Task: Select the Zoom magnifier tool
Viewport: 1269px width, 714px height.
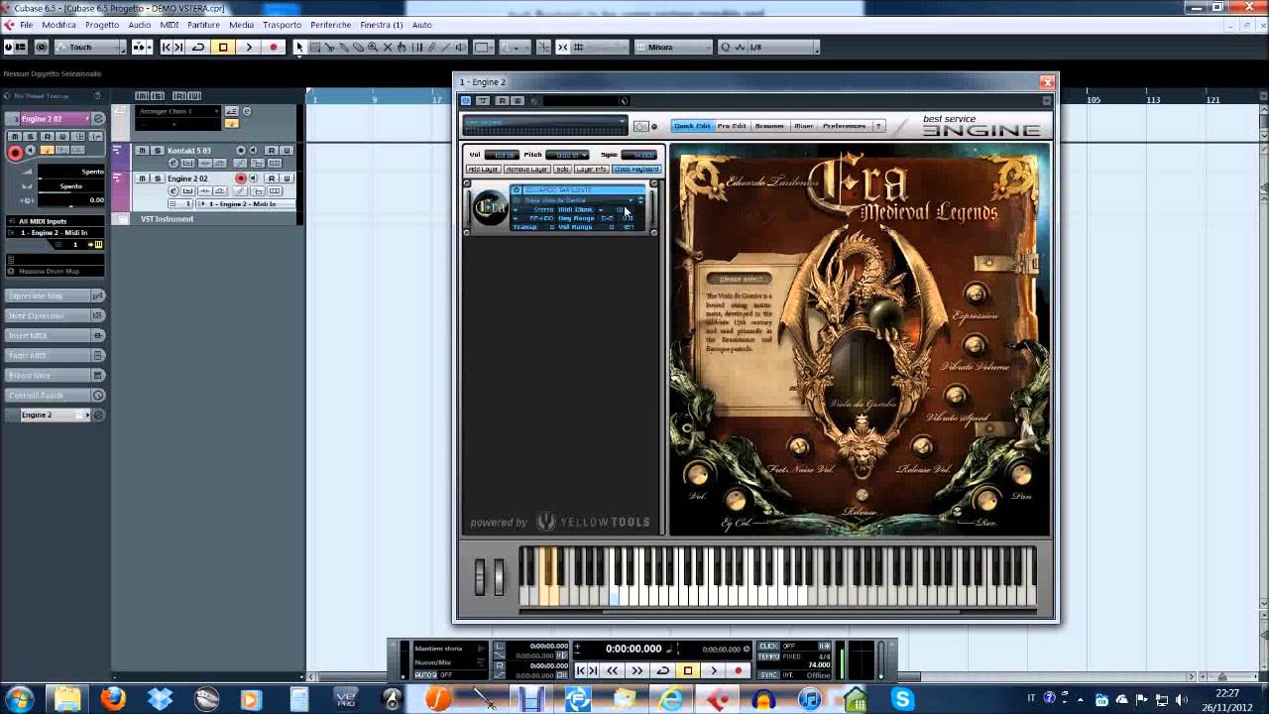Action: click(373, 47)
